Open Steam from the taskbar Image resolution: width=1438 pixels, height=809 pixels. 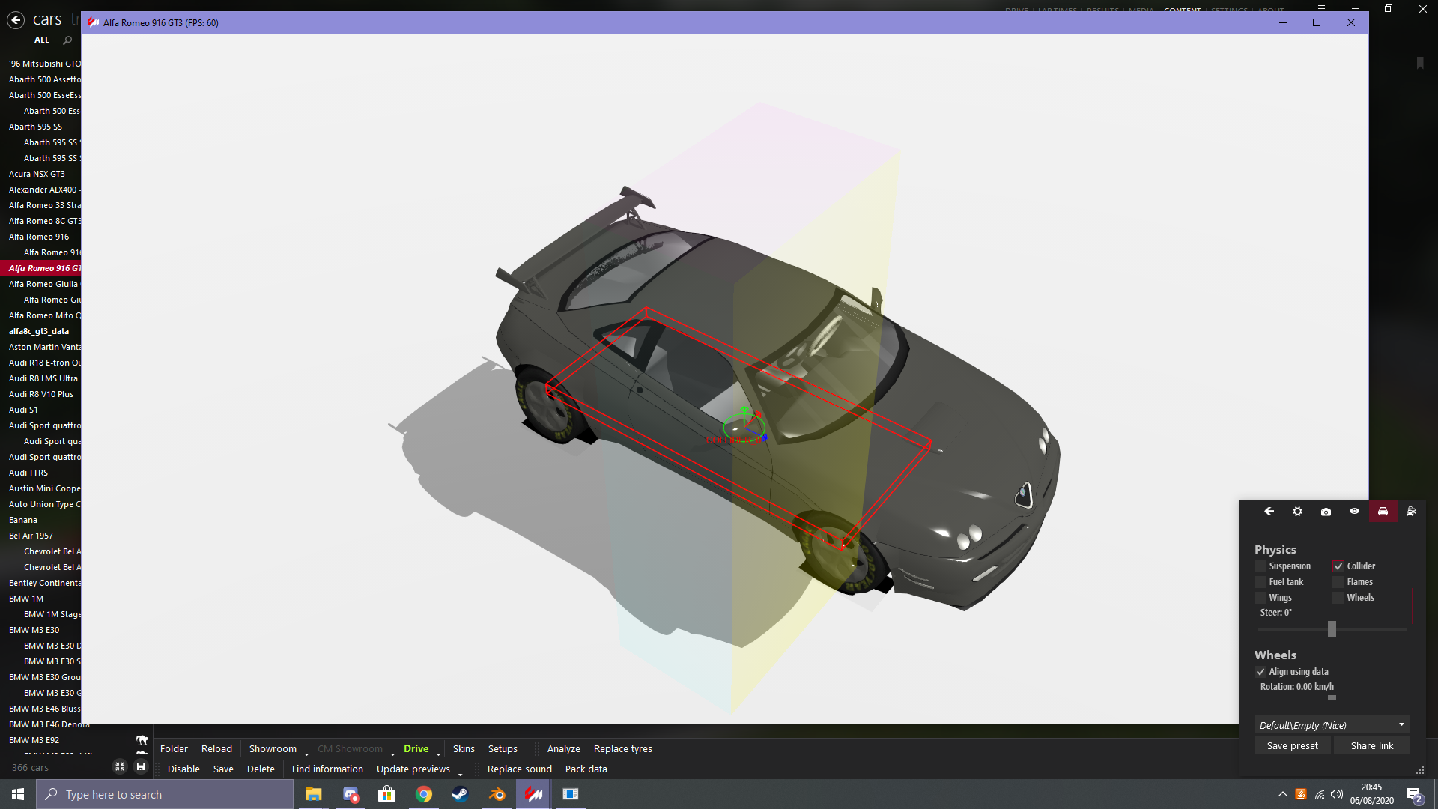point(460,794)
